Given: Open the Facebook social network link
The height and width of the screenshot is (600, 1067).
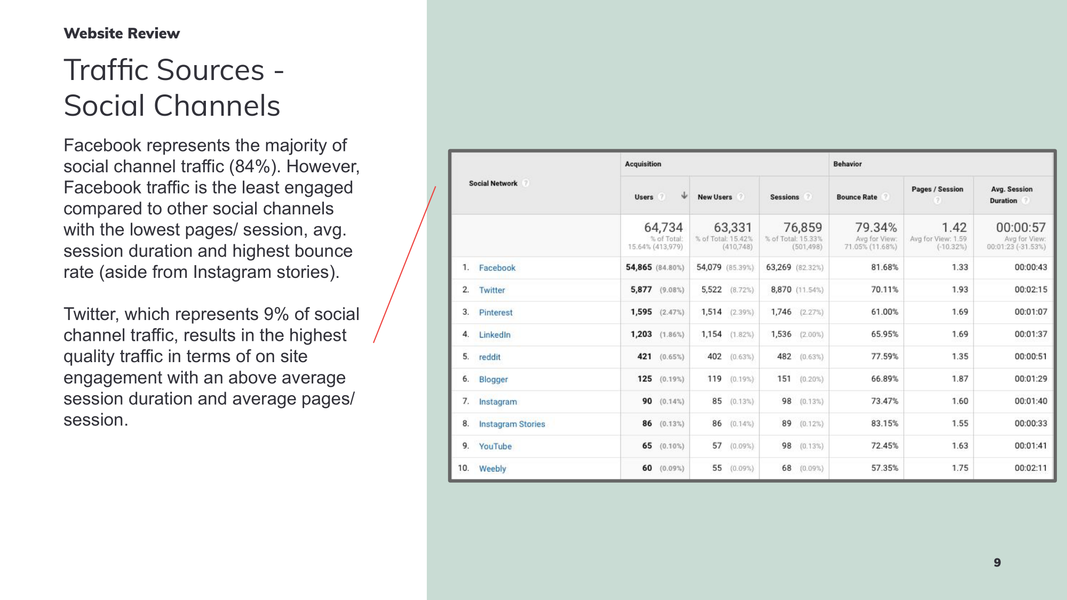Looking at the screenshot, I should pyautogui.click(x=497, y=268).
